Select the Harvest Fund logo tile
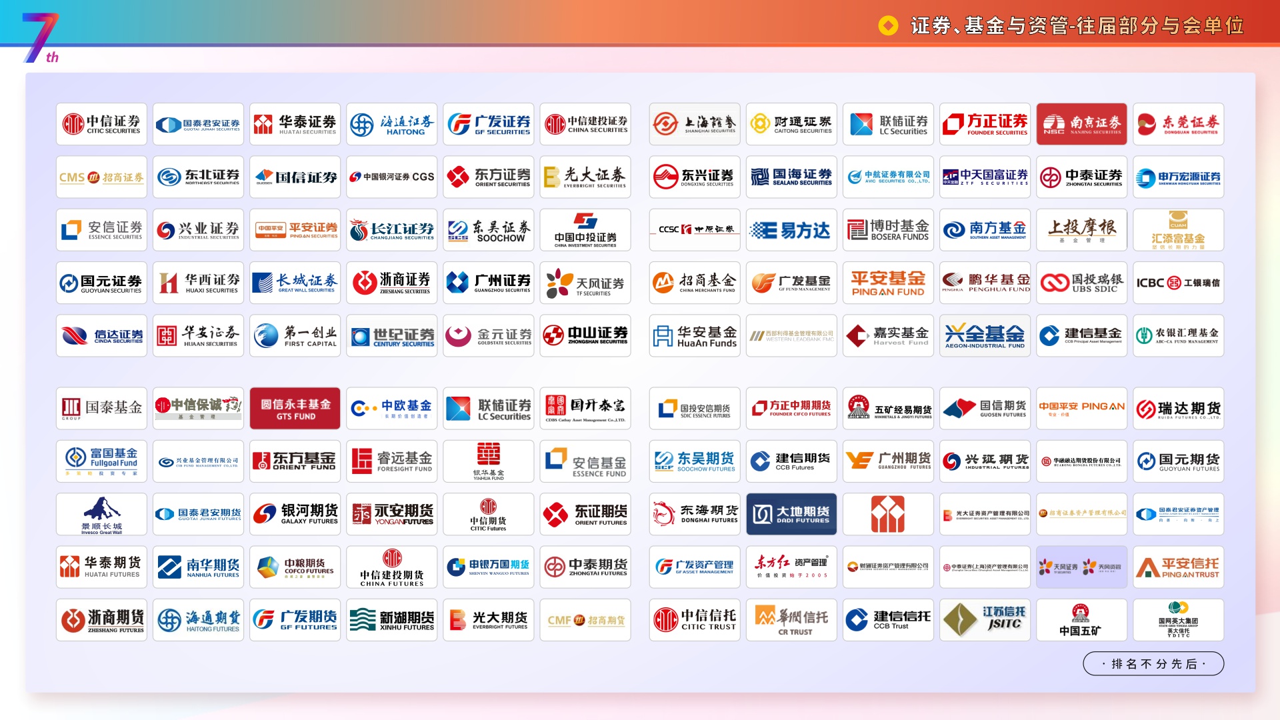Image resolution: width=1280 pixels, height=720 pixels. [889, 335]
